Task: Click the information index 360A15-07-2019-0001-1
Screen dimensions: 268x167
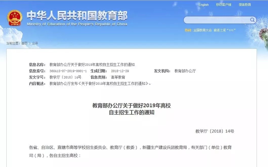Action: pyautogui.click(x=68, y=71)
